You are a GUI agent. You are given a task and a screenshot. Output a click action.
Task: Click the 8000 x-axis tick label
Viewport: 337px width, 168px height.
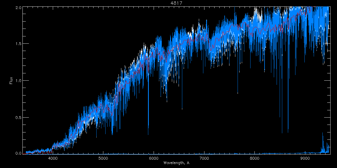255,158
